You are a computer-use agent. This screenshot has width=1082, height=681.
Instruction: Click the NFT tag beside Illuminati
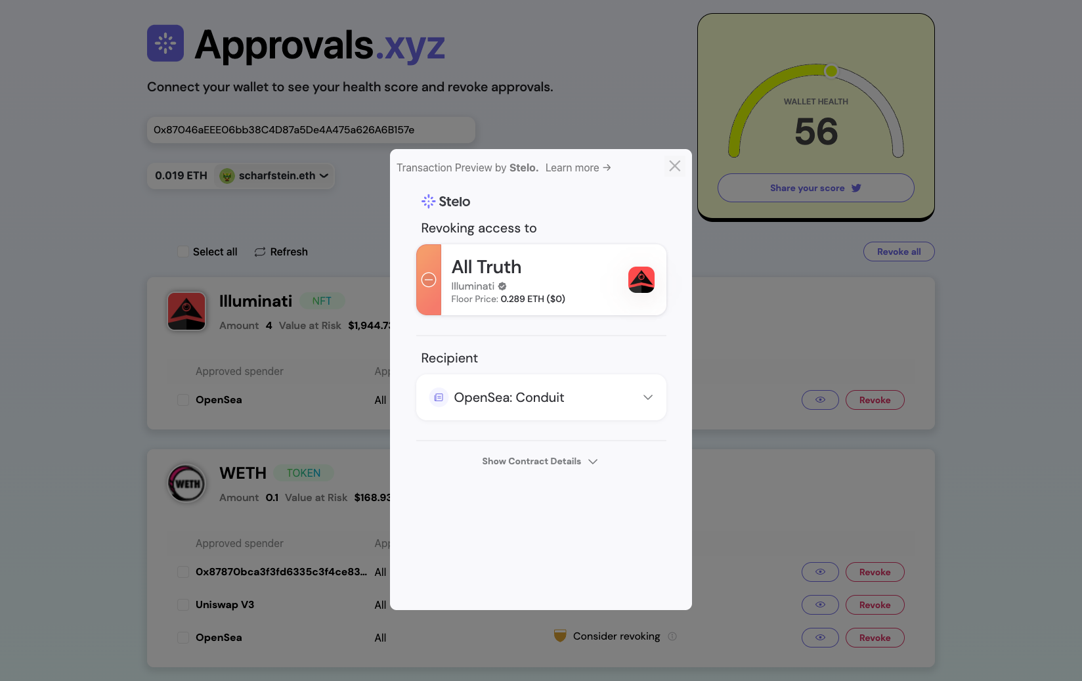322,301
